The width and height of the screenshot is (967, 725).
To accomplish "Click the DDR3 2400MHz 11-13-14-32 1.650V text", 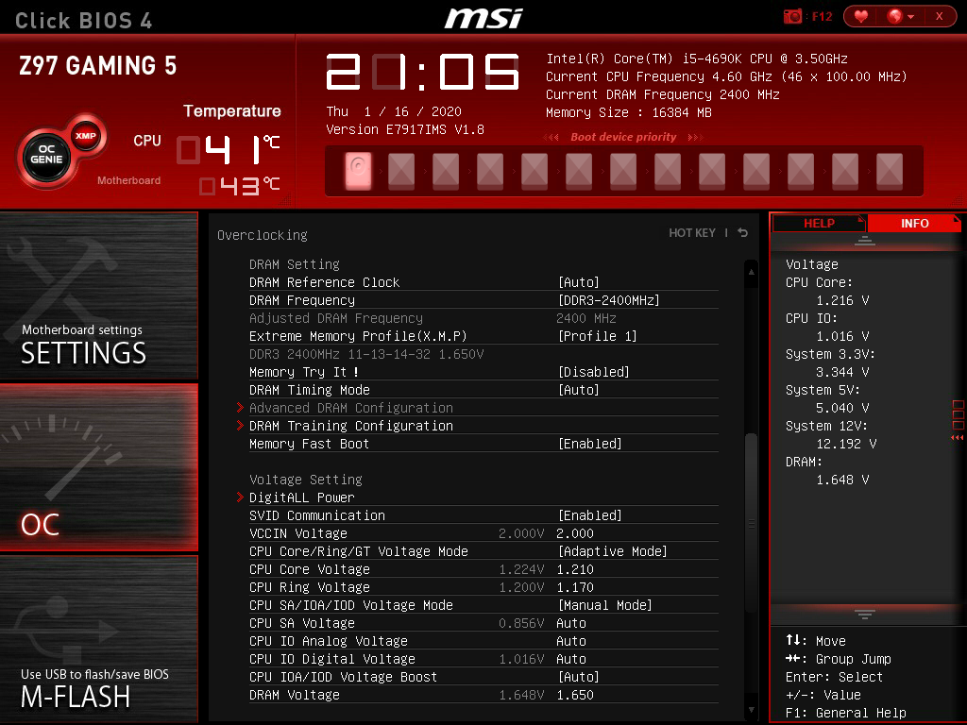I will coord(366,354).
